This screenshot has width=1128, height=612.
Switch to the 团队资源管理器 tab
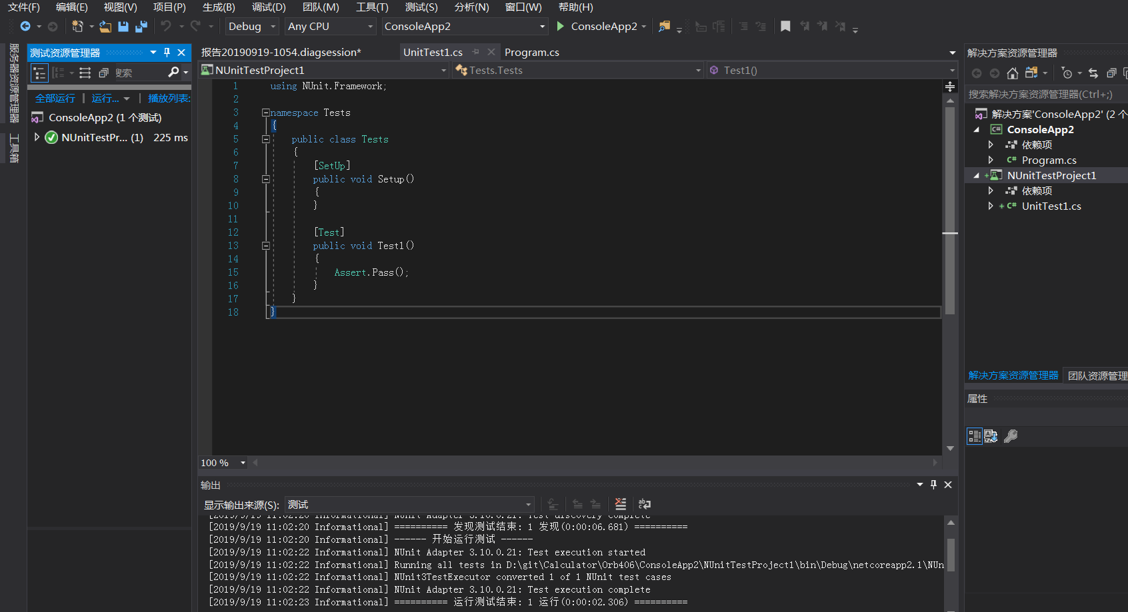click(1097, 376)
